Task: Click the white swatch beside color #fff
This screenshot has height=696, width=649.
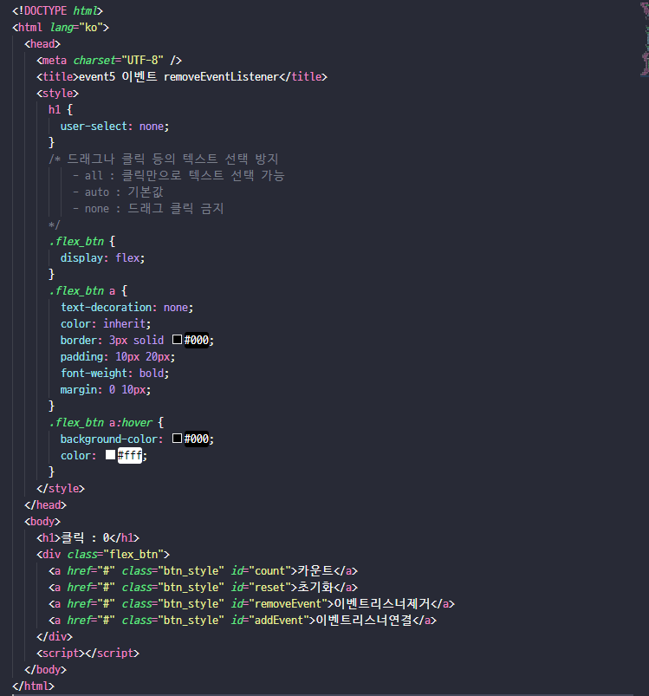Action: click(110, 455)
